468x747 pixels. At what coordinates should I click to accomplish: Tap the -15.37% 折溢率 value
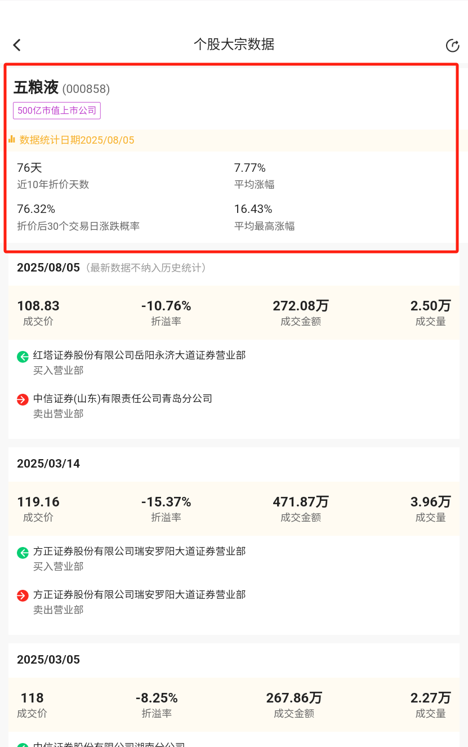[x=166, y=502]
